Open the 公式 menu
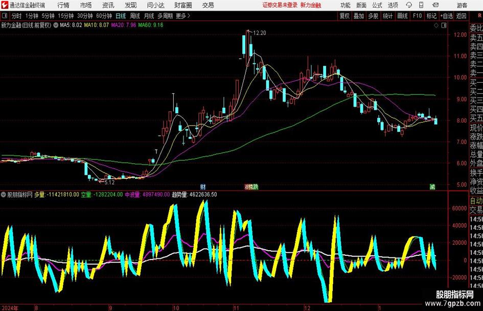Screen dimensions: 483x311 tap(377, 5)
